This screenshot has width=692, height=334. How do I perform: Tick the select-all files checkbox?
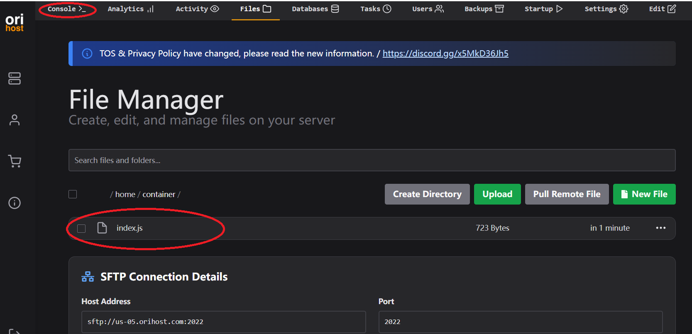[x=73, y=194]
